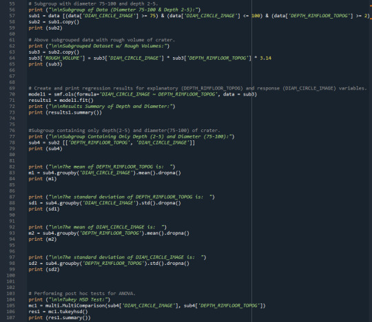Click line number 67 in the gutter
Screen dimensions: 372x322
(12, 76)
